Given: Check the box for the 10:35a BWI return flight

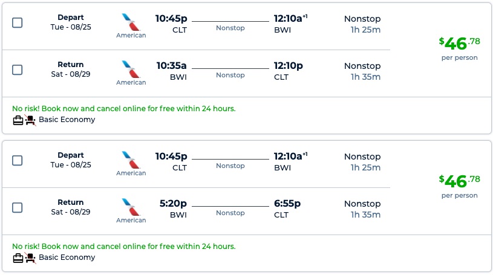Looking at the screenshot, I should [18, 70].
